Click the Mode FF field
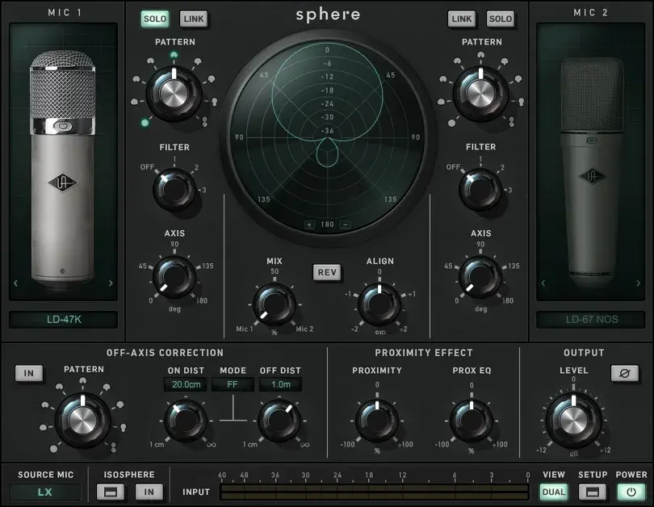The width and height of the screenshot is (654, 507). coord(233,385)
